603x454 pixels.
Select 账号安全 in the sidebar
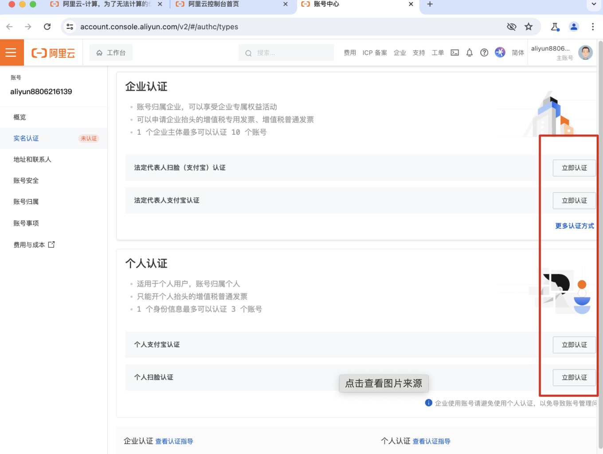(26, 180)
